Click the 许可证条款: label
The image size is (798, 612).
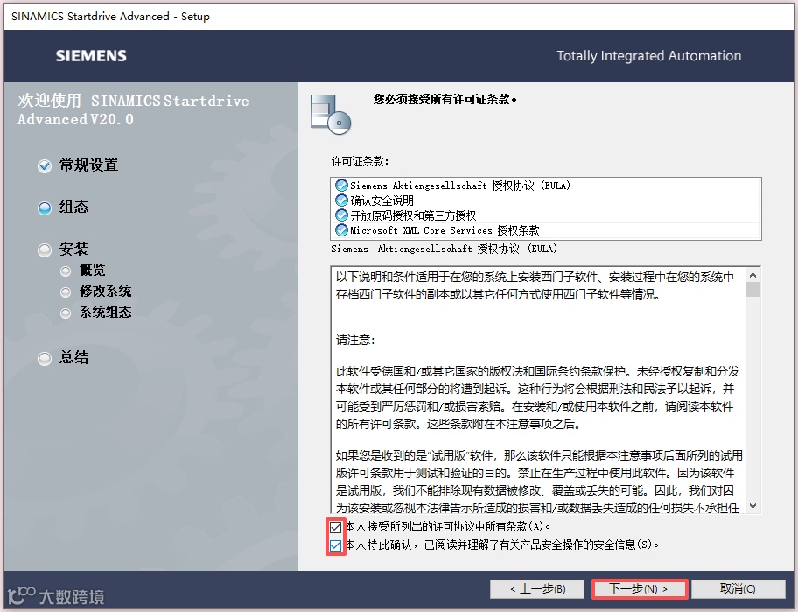click(x=360, y=161)
